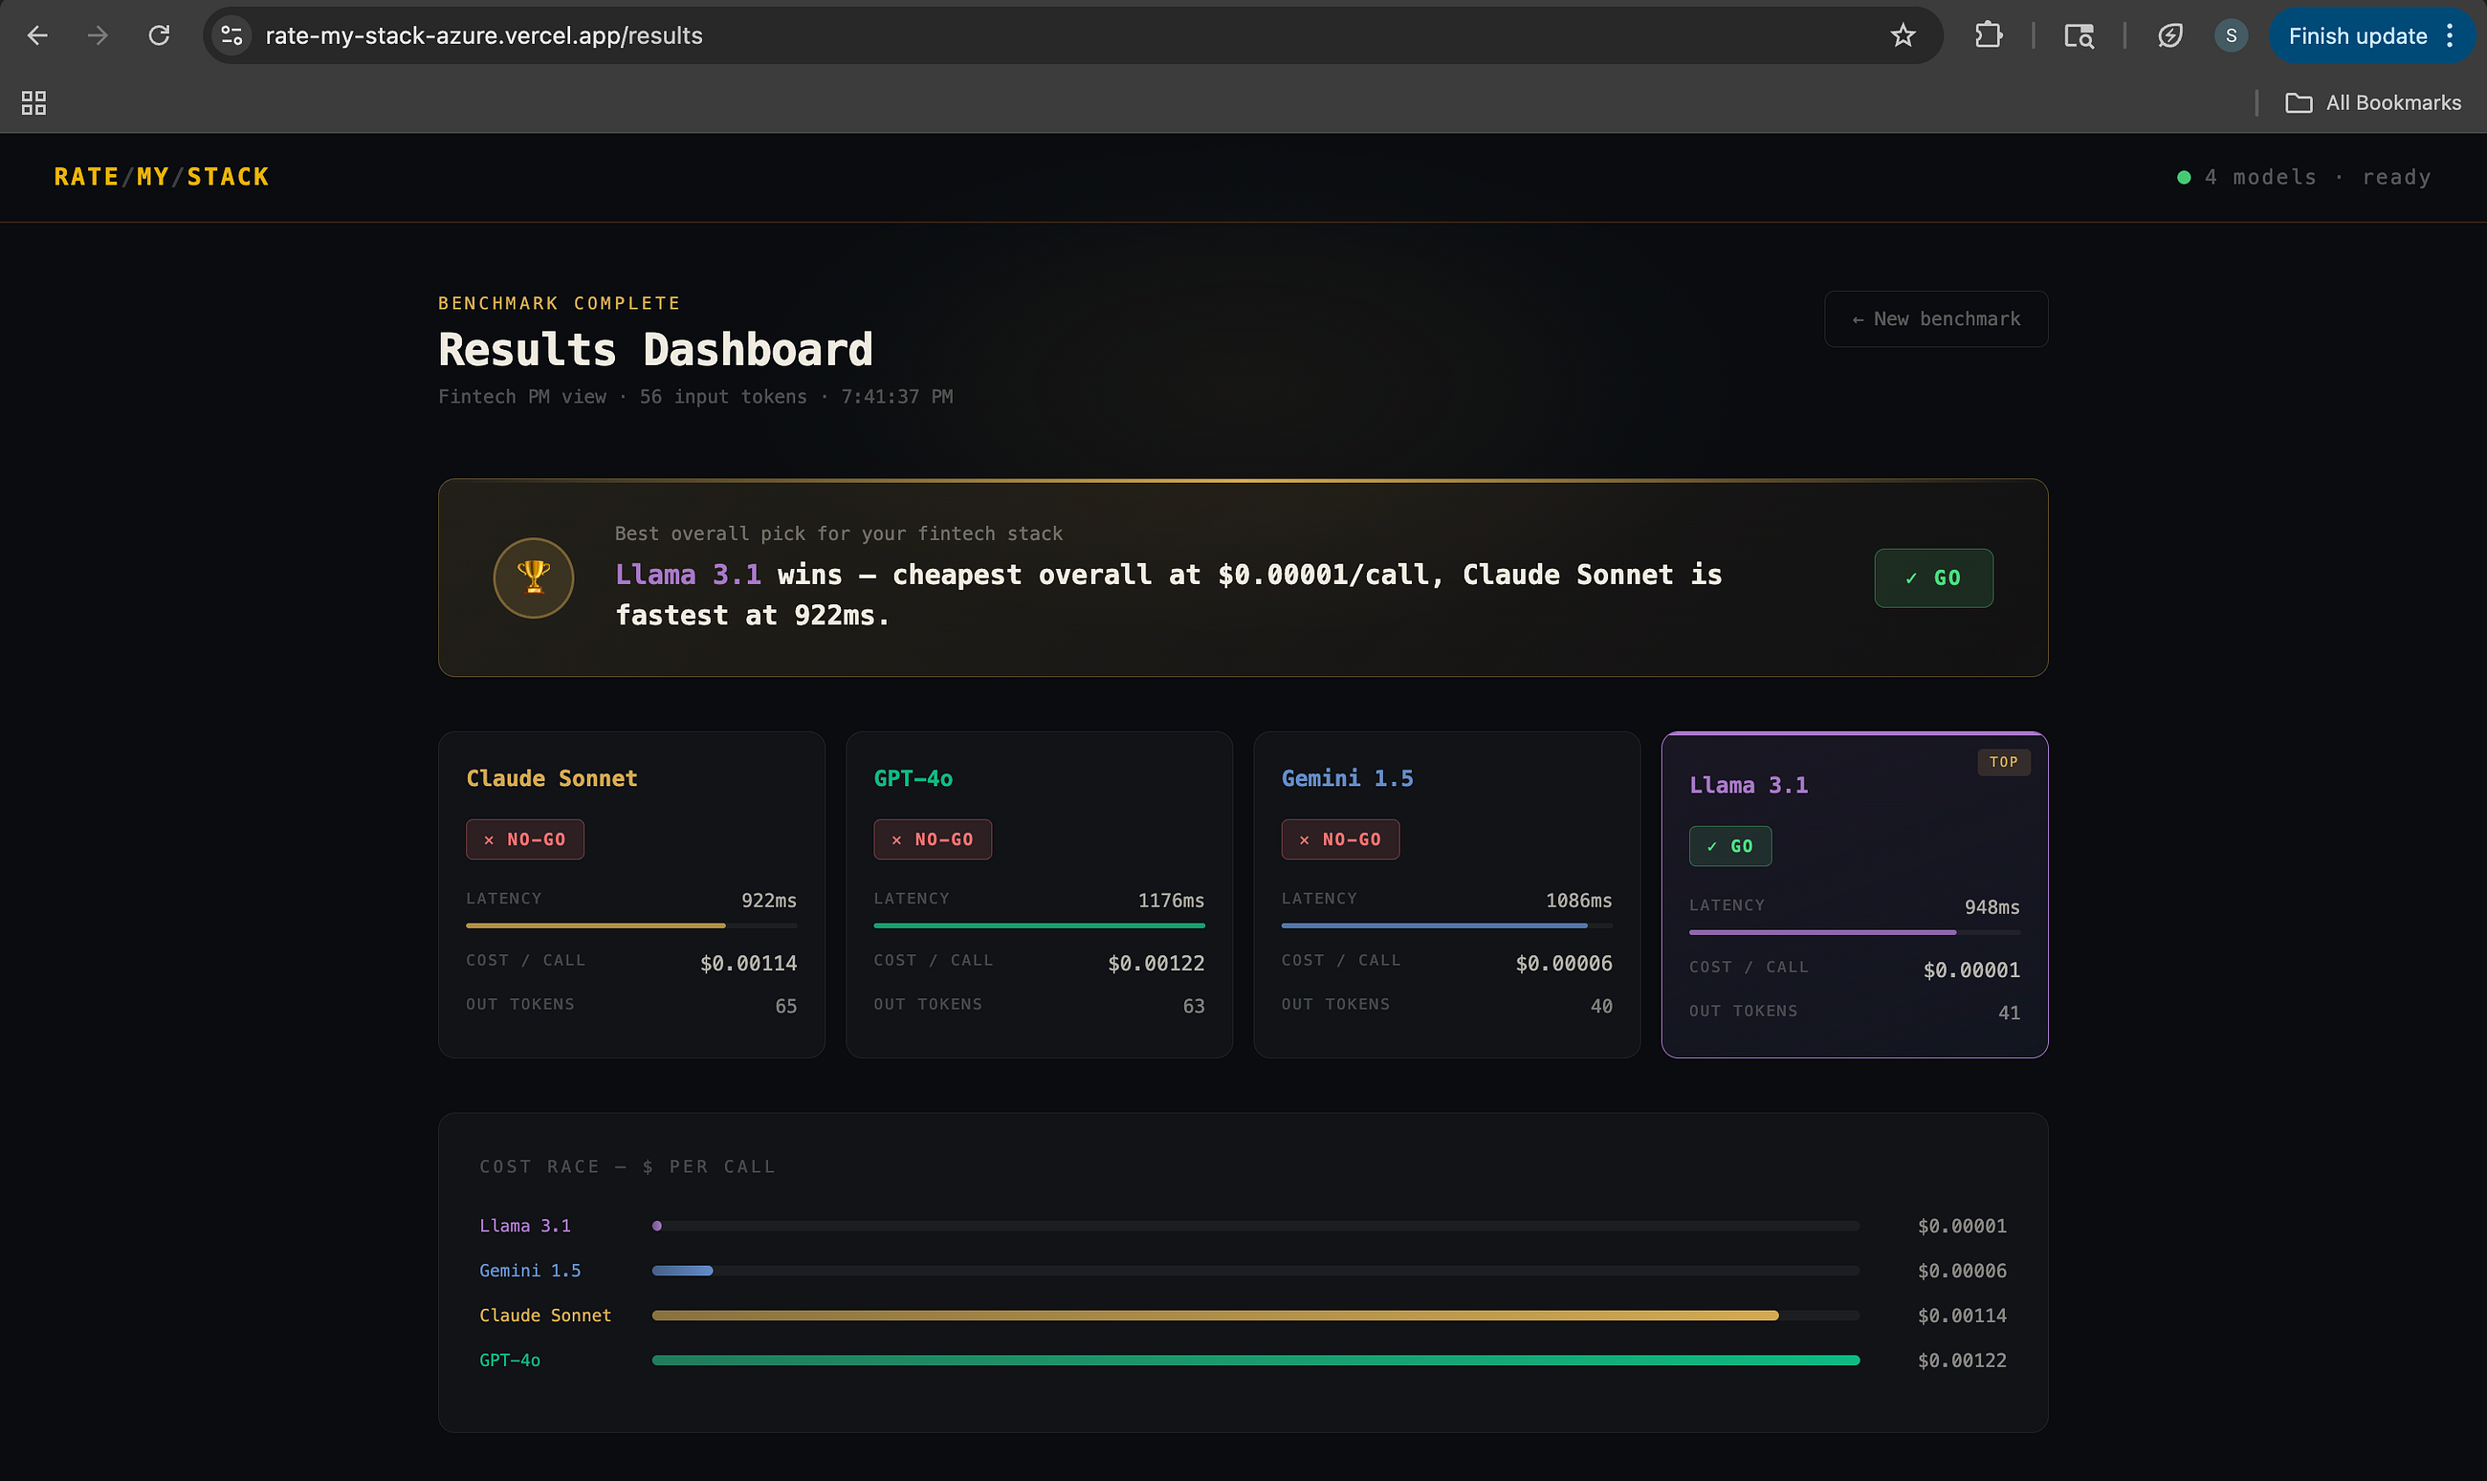
Task: Click the Claude Sonnet latency bar
Action: (631, 926)
